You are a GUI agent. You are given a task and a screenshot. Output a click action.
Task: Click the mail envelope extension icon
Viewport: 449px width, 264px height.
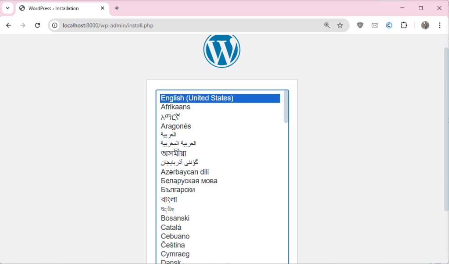pos(374,25)
